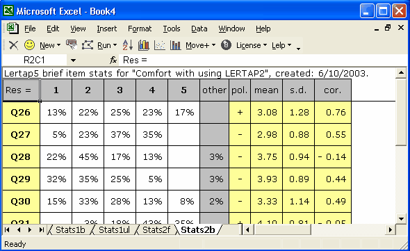Go to next sheet tab button
Viewport: 410px width, 251px height.
30,230
